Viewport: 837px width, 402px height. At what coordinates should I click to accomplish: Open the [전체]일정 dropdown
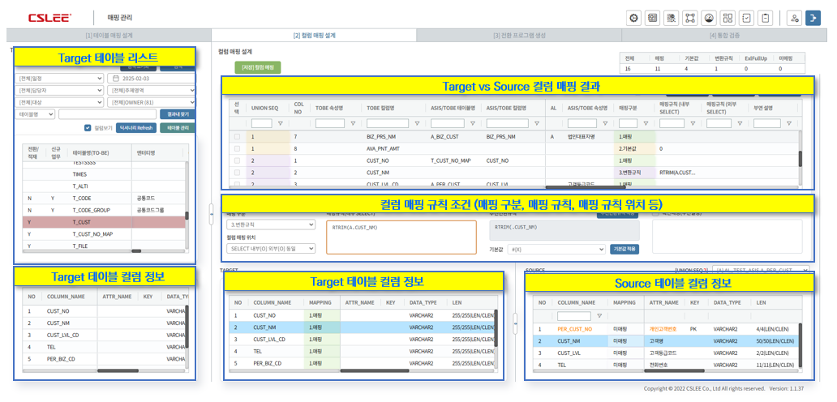click(59, 79)
